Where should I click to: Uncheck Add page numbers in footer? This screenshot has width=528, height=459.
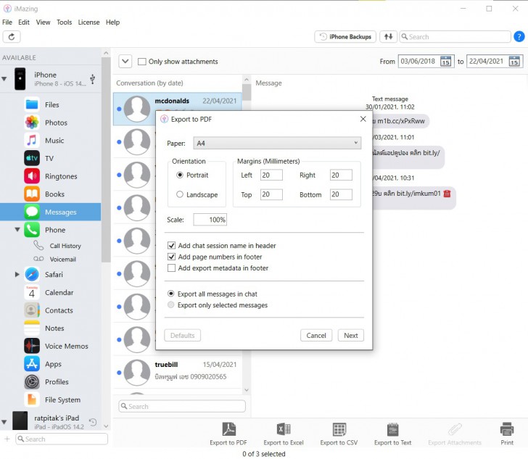click(x=171, y=257)
